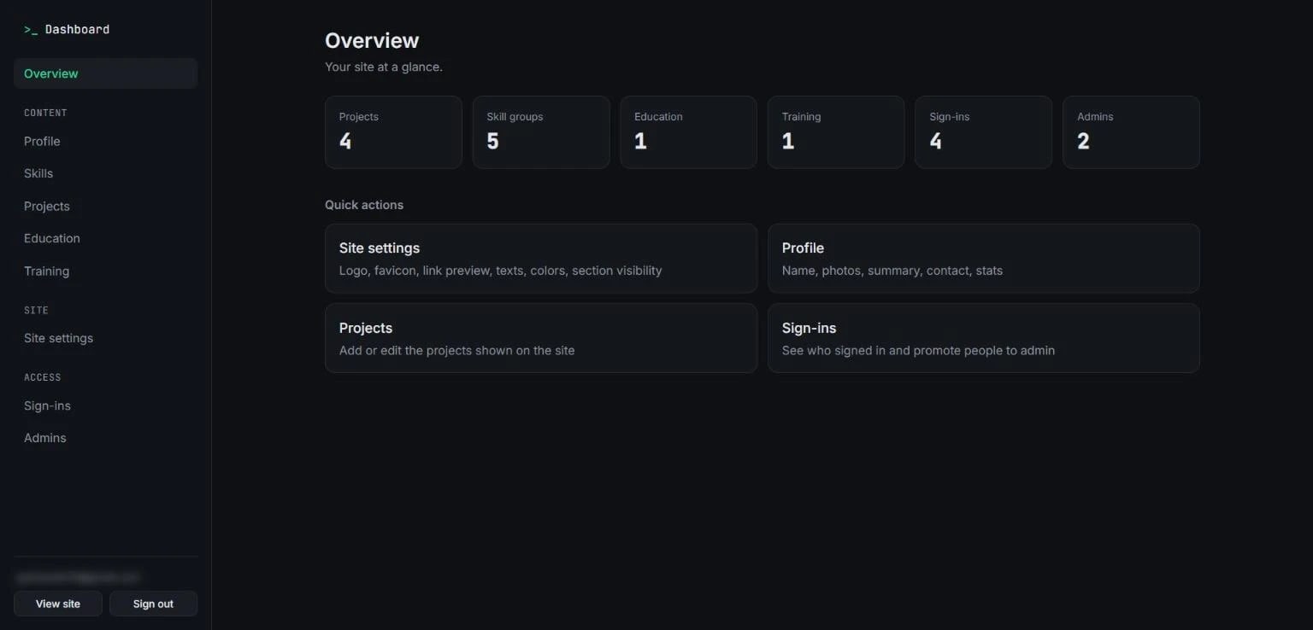Go to Sign-ins in the sidebar
The height and width of the screenshot is (630, 1313).
[x=47, y=405]
